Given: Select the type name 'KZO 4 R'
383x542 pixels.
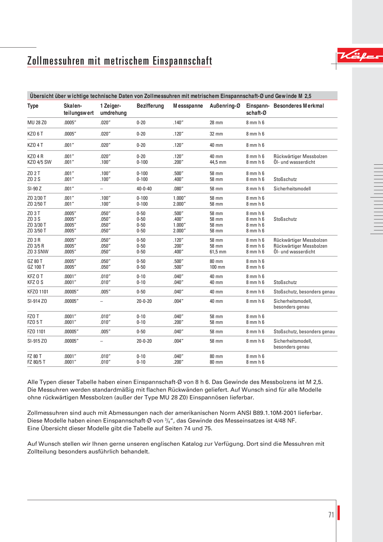Looking at the screenshot, I should 35,156.
